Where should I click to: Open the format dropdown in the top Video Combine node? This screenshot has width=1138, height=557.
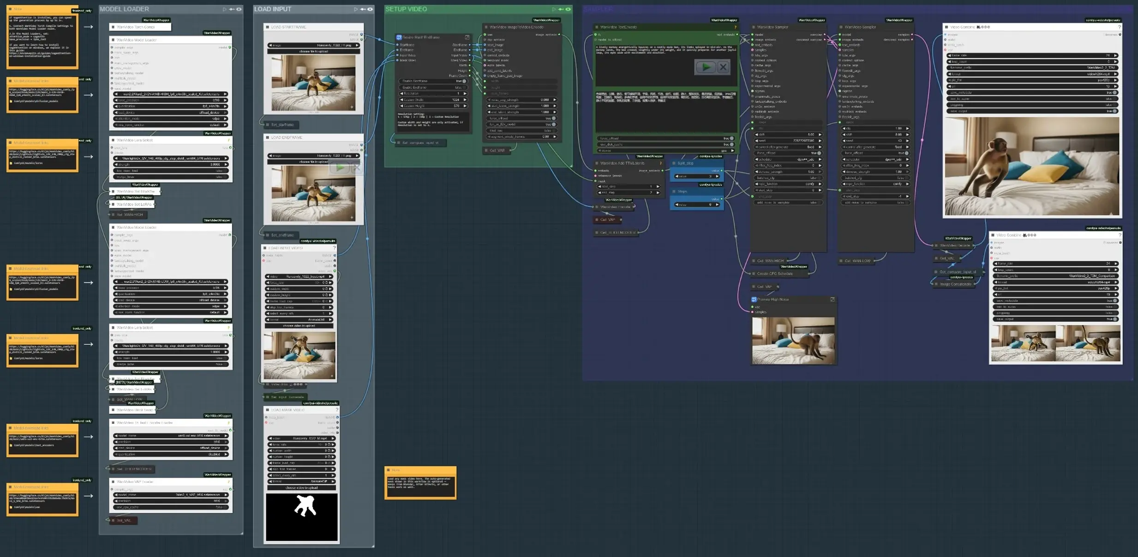click(1032, 74)
